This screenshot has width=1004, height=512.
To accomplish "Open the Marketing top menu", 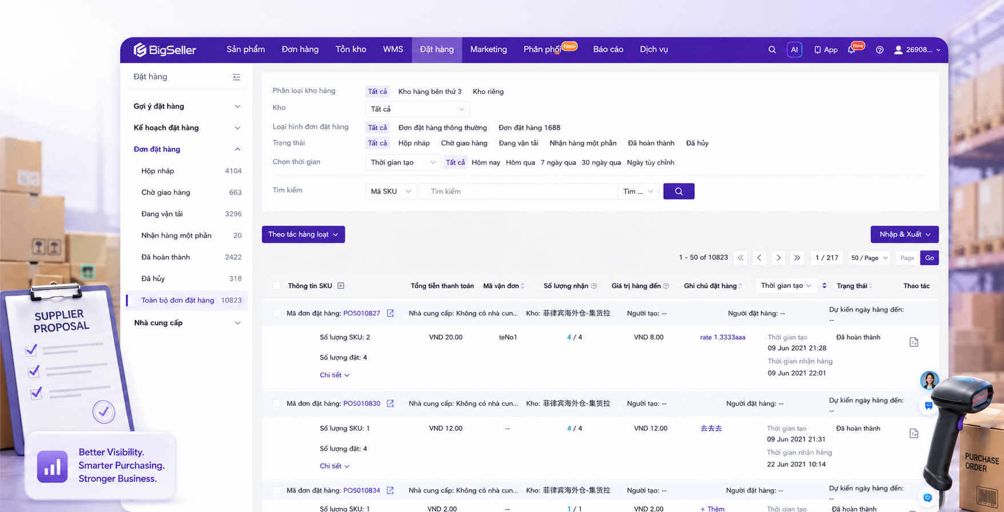I will point(488,50).
